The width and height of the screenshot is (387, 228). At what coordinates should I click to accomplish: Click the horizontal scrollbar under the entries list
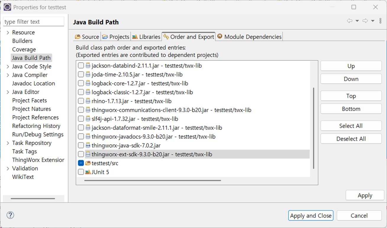[x=153, y=180]
